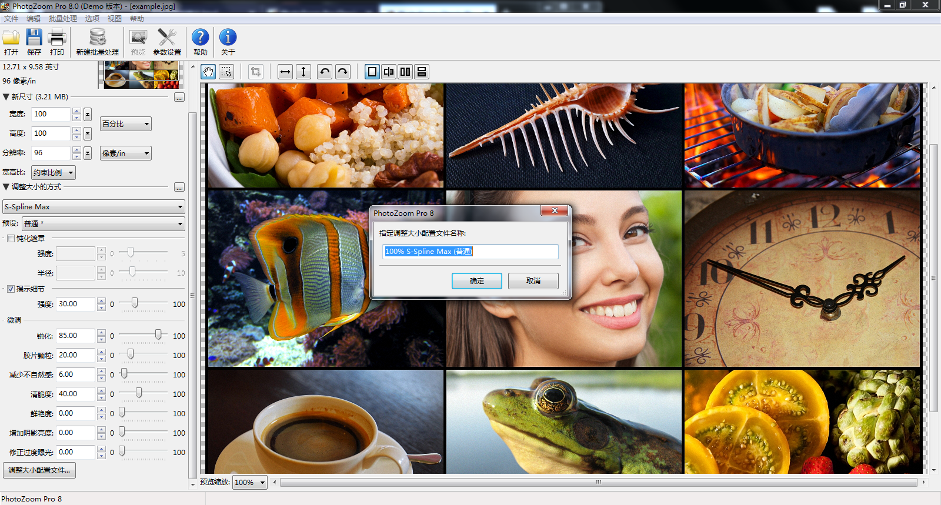The image size is (941, 505).
Task: Open Preferences (参数设置) tool icon
Action: coord(167,38)
